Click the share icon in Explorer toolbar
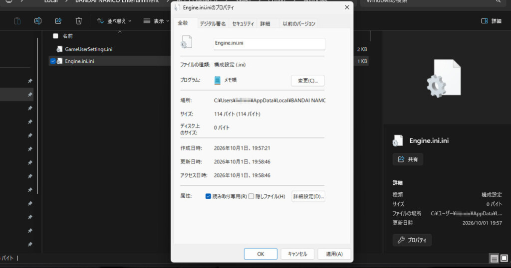This screenshot has width=511, height=268. click(58, 21)
